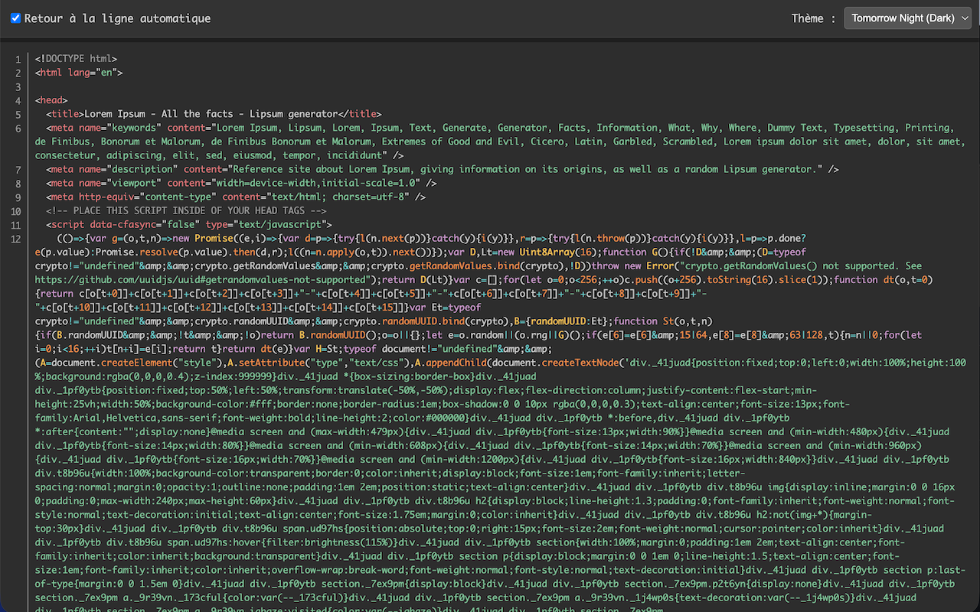980x612 pixels.
Task: Click the '<!DOCTYPE html>' code line
Action: click(76, 59)
